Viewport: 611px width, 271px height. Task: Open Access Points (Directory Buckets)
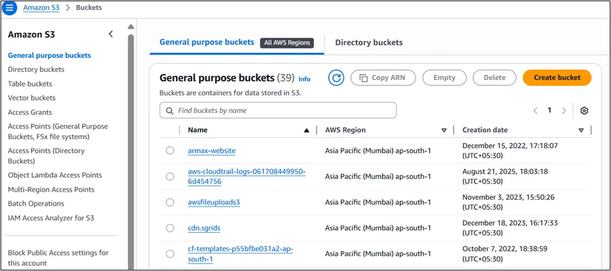46,155
